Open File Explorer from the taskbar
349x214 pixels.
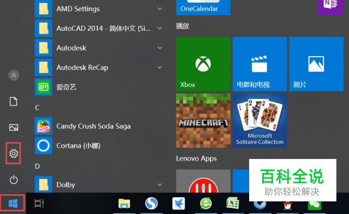tap(124, 203)
